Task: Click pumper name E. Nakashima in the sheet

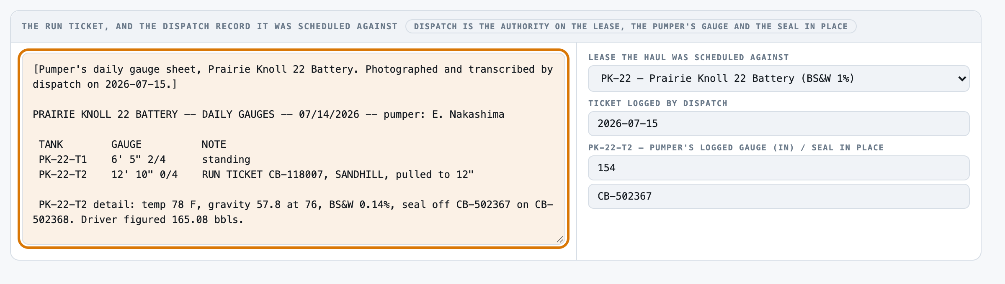Action: point(468,114)
